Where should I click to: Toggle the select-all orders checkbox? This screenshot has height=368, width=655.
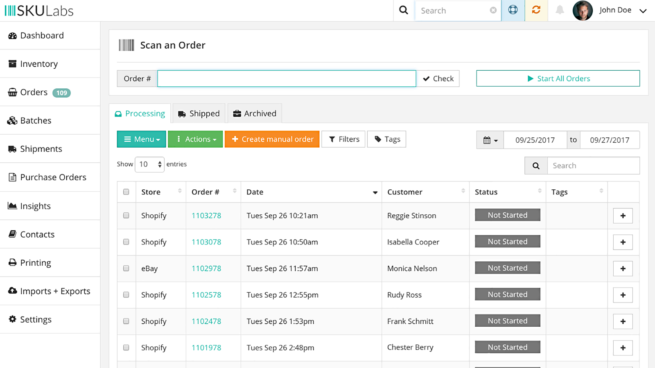(126, 192)
